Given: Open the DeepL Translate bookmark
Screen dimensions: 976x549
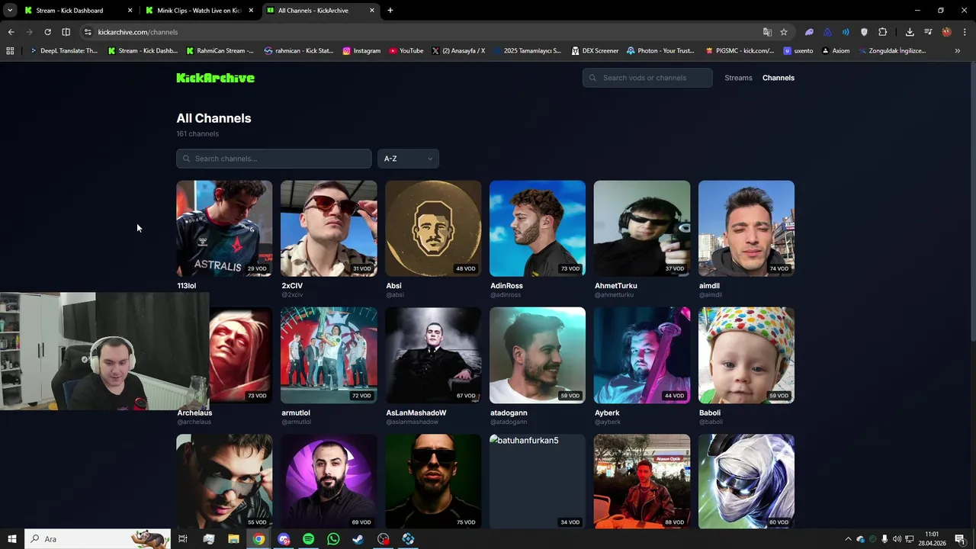Looking at the screenshot, I should tap(63, 51).
